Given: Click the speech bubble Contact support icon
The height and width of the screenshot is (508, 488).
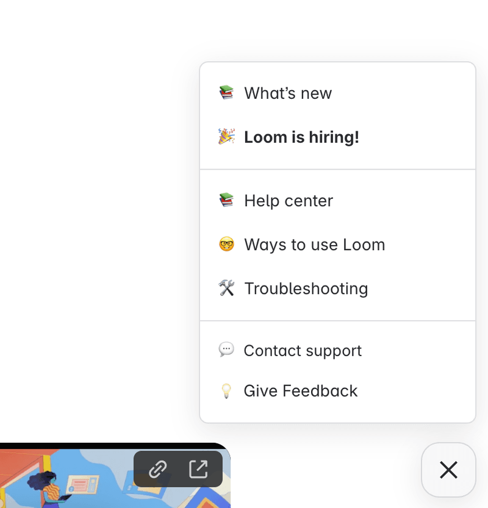Looking at the screenshot, I should pyautogui.click(x=226, y=350).
